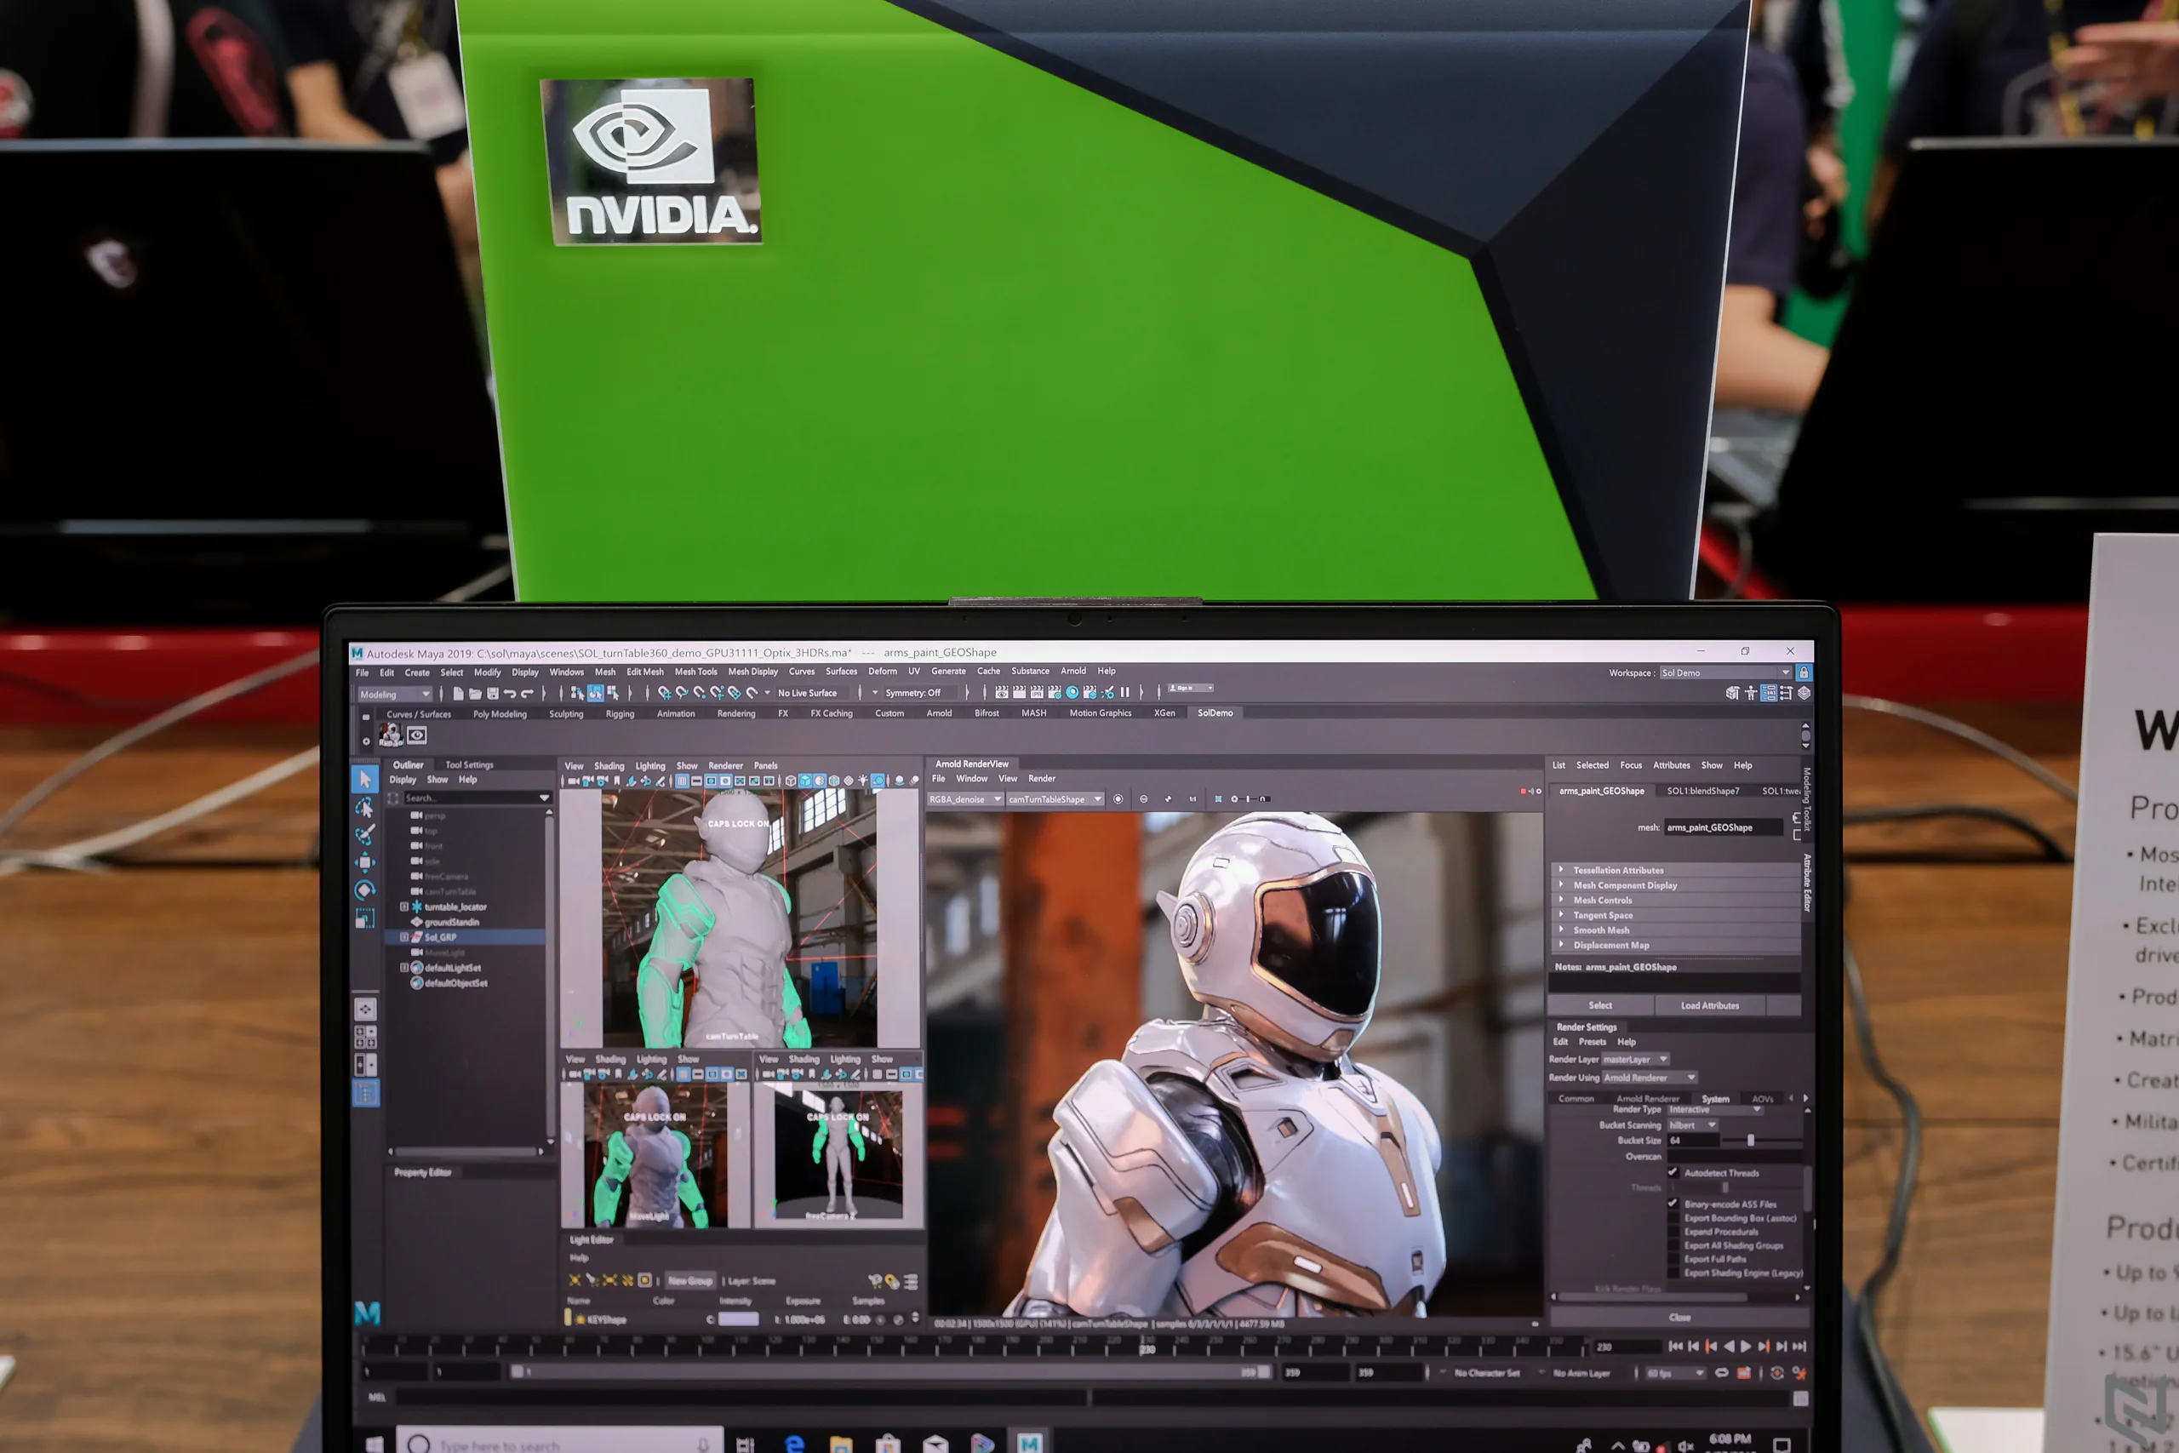Enable Export All Shading Groups
This screenshot has width=2179, height=1453.
pyautogui.click(x=1673, y=1245)
